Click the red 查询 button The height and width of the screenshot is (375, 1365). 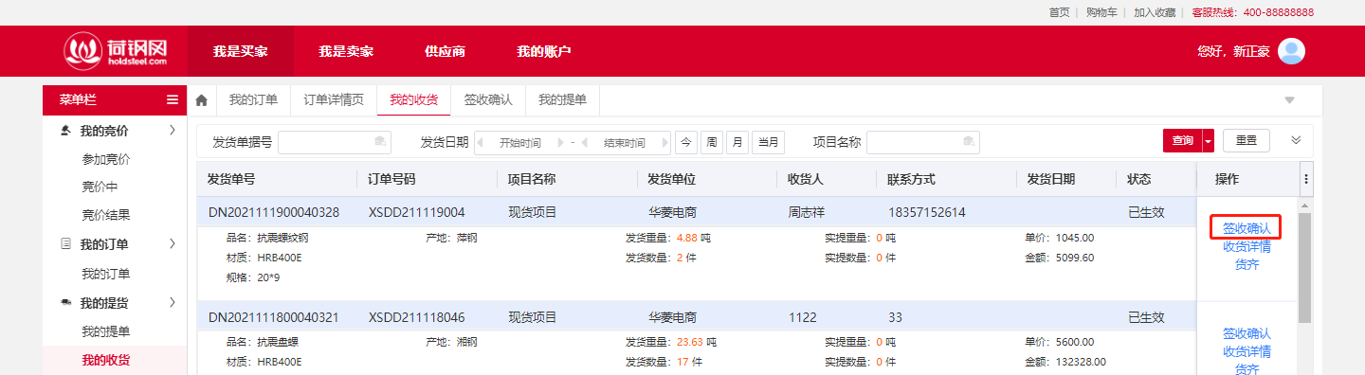coord(1182,141)
